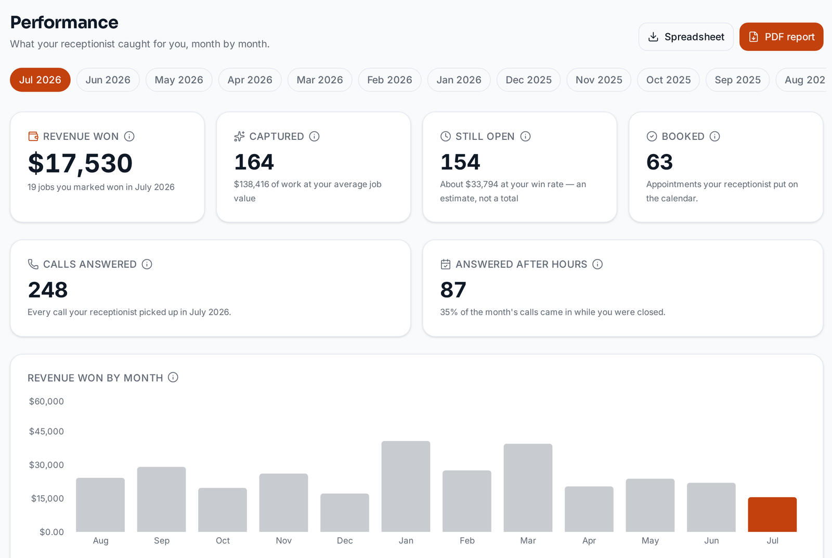Click the checkmark circle icon on Booked card

pos(652,136)
